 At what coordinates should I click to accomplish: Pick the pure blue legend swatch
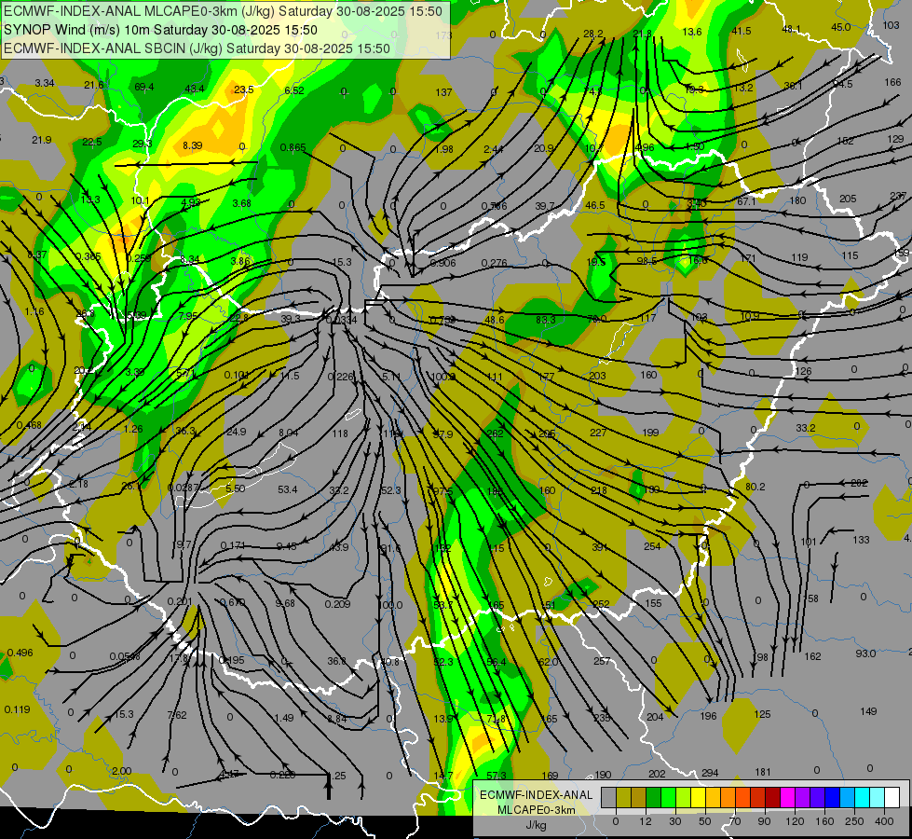[832, 798]
